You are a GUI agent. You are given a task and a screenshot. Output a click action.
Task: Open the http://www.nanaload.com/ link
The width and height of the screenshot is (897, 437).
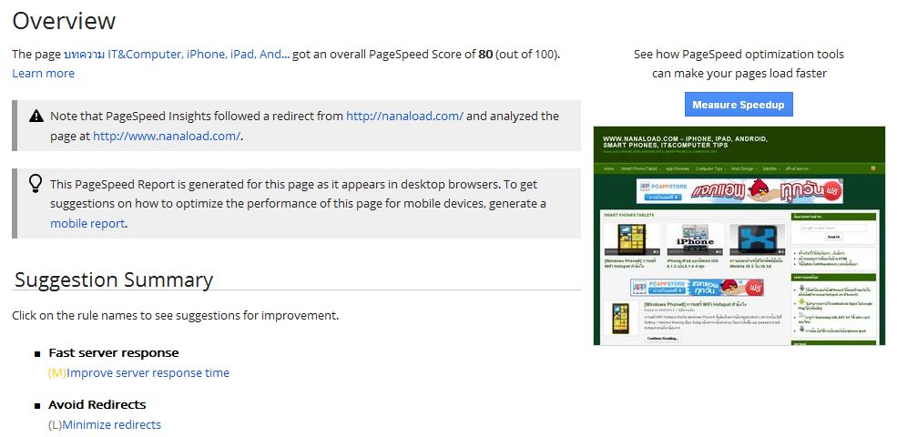[167, 137]
